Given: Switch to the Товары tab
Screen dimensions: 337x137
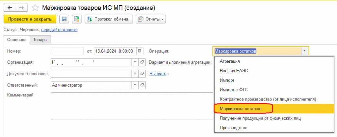Looking at the screenshot, I should click(x=40, y=40).
